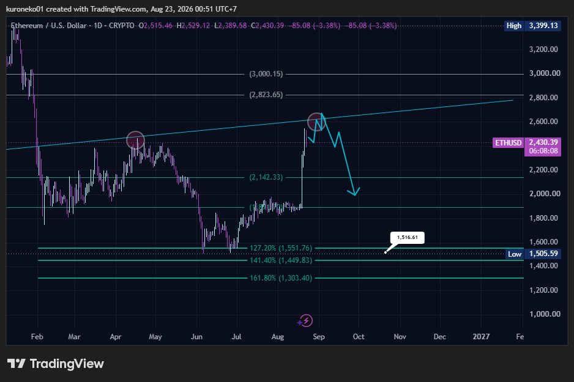Click the Feb label on the time axis
Screen dimensions: 574x382
pyautogui.click(x=37, y=337)
